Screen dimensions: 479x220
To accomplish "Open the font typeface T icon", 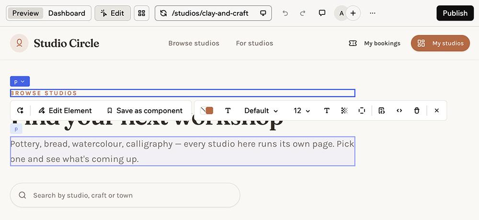I will click(228, 111).
